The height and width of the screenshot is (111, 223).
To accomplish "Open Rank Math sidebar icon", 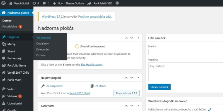I will coord(4,80).
